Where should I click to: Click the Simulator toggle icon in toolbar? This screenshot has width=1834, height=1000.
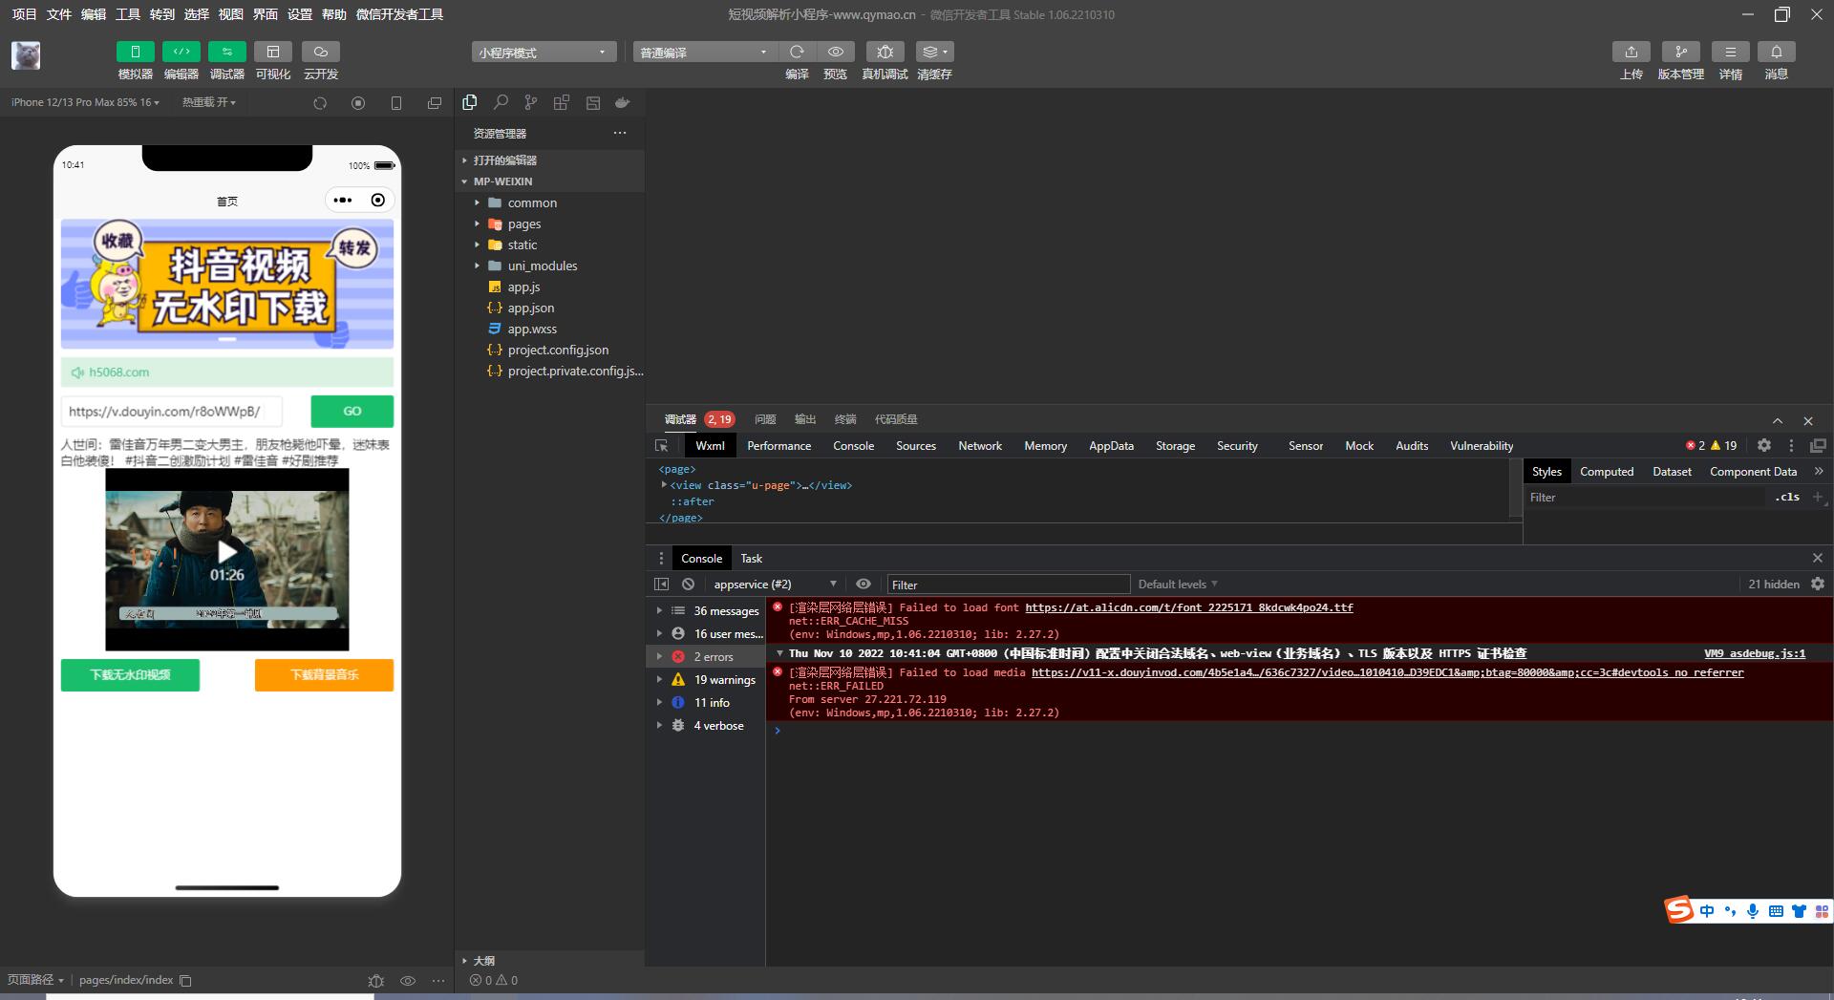point(135,52)
